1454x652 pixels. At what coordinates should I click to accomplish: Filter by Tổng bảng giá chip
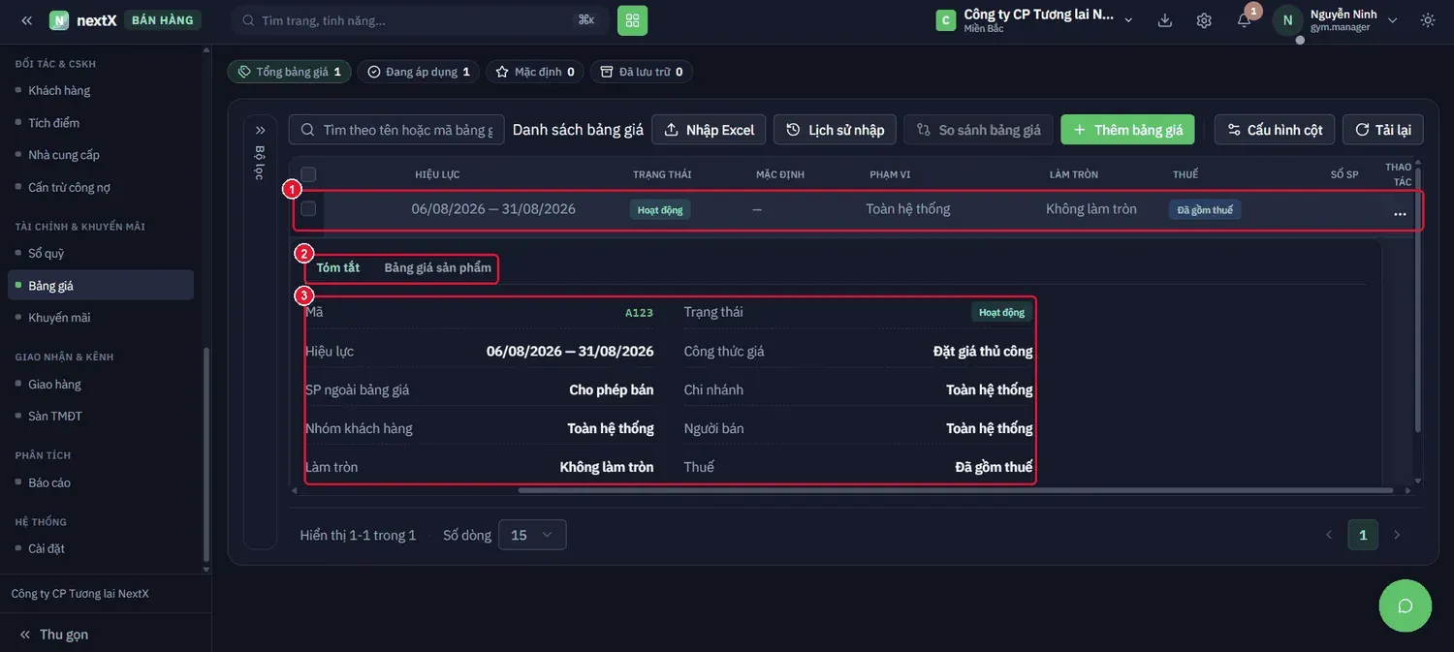[290, 72]
